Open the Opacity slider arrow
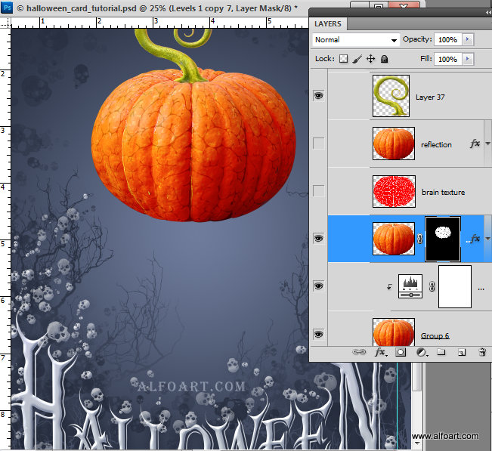492x451 pixels. tap(469, 39)
